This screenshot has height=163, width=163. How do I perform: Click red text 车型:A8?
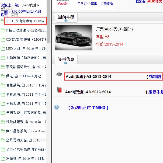click(x=103, y=37)
